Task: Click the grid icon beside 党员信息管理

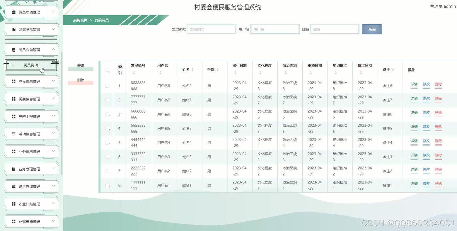Action: (13, 81)
